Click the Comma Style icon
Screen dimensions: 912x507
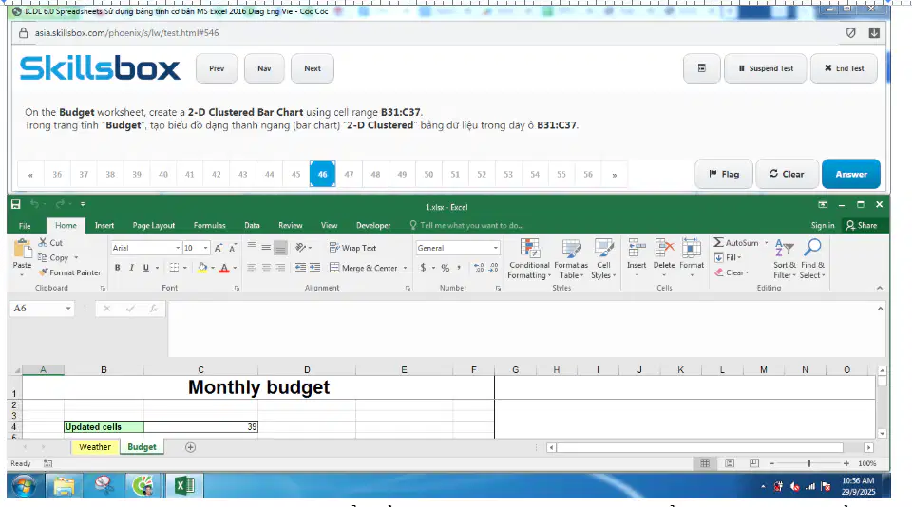[459, 268]
